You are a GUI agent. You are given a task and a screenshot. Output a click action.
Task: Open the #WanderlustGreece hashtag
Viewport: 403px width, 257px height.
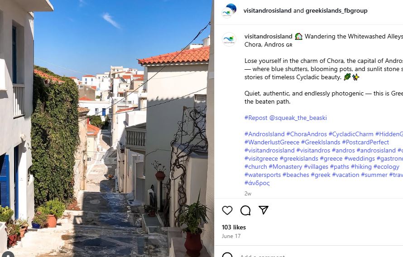click(272, 142)
